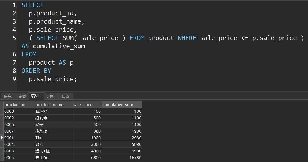Select the sale_price cell showing 6800
This screenshot has height=162, width=308.
coord(96,158)
